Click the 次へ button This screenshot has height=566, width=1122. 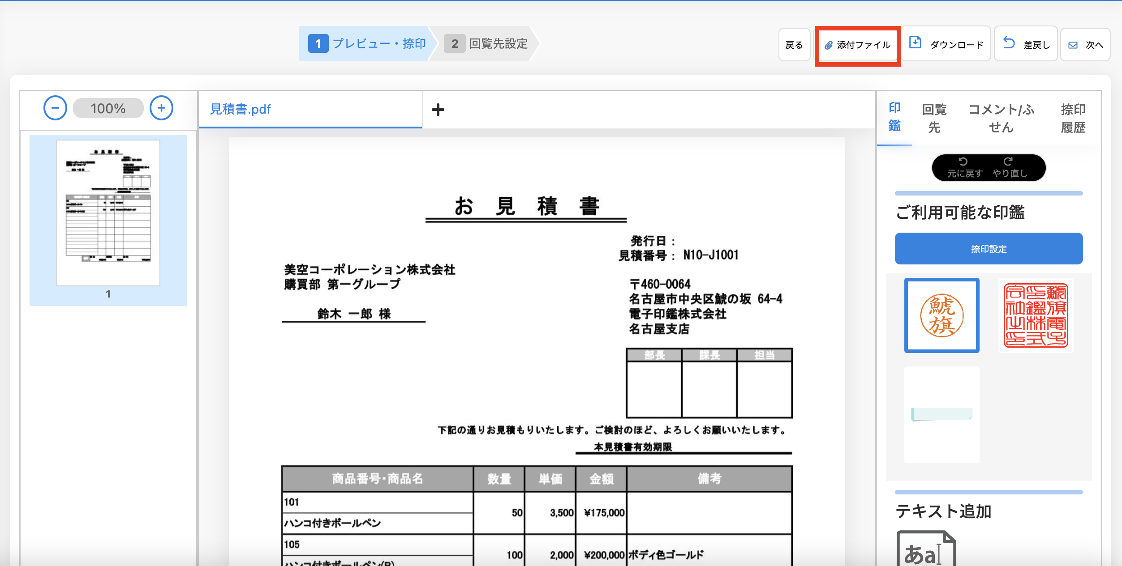point(1085,45)
